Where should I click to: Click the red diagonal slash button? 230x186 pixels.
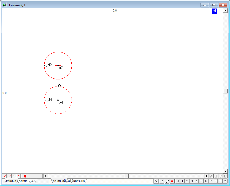pos(9,176)
